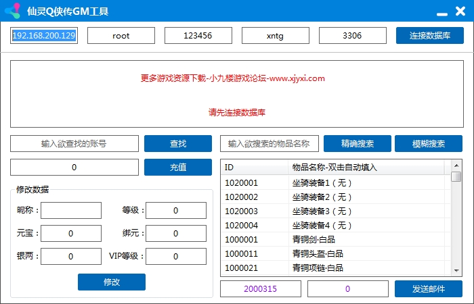Click the account lookup input field
474x304 pixels.
point(74,144)
